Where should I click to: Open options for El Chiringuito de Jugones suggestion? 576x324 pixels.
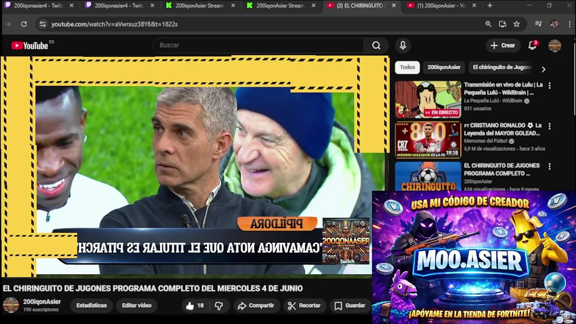pyautogui.click(x=549, y=166)
